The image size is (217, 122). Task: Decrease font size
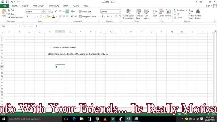coord(56,12)
